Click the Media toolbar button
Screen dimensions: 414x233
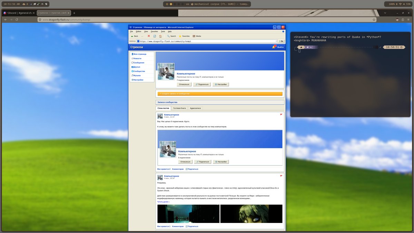coord(197,36)
